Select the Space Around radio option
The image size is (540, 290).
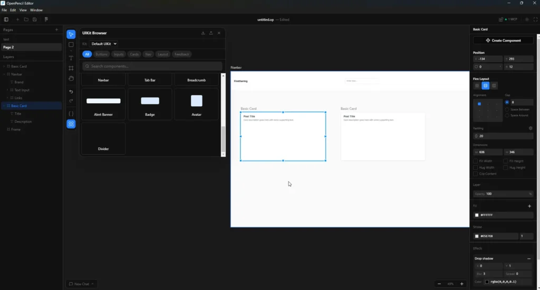[507, 115]
